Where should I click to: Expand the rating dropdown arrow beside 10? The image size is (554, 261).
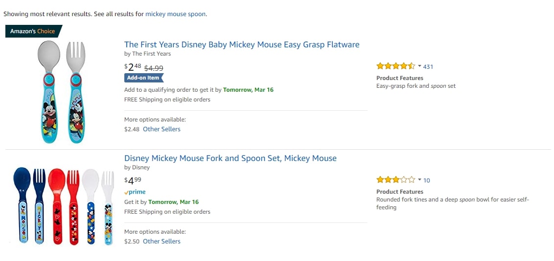pos(419,180)
